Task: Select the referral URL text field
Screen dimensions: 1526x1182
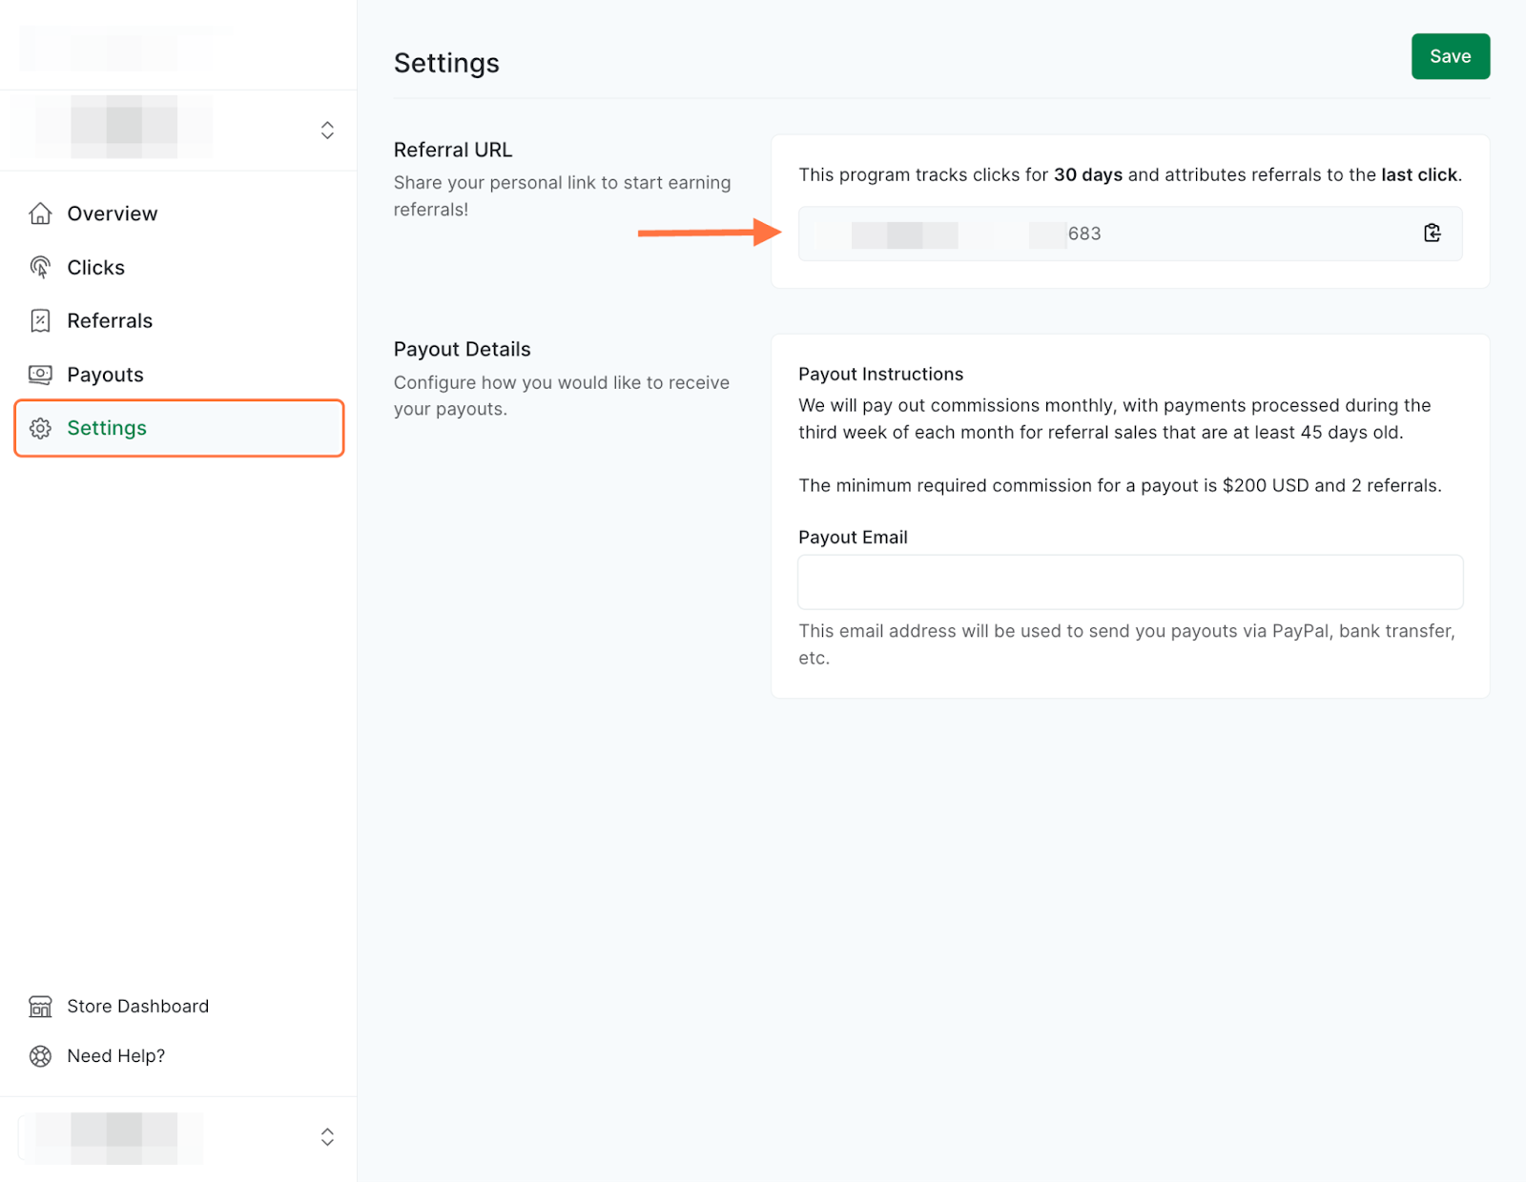Action: (1097, 234)
